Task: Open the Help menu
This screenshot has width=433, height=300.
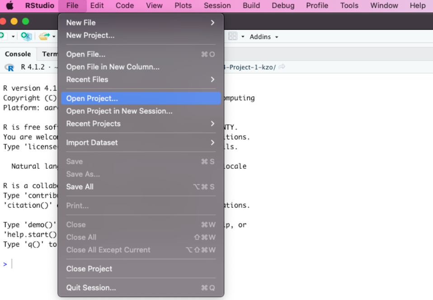Action: point(418,5)
